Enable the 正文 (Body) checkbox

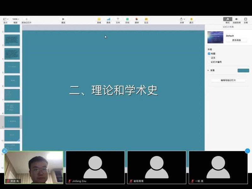(209, 58)
